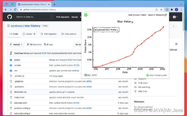Click the chart's last data point
The width and height of the screenshot is (187, 116).
tap(163, 27)
